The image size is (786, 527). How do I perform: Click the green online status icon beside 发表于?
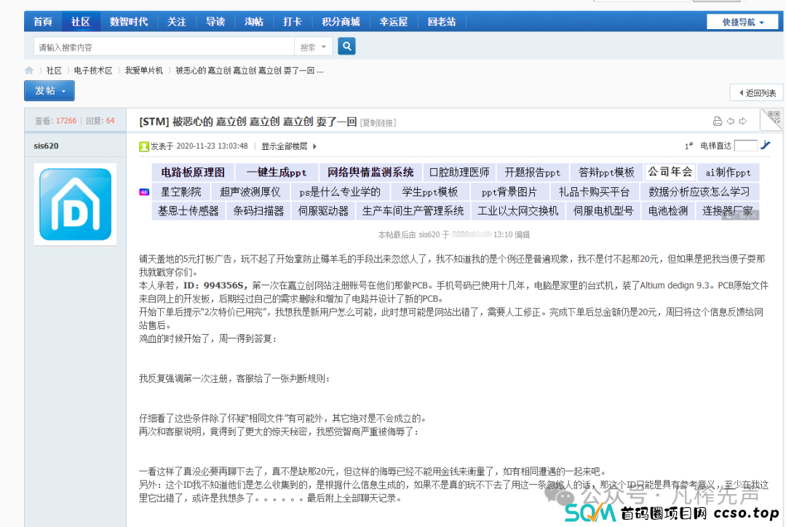143,146
